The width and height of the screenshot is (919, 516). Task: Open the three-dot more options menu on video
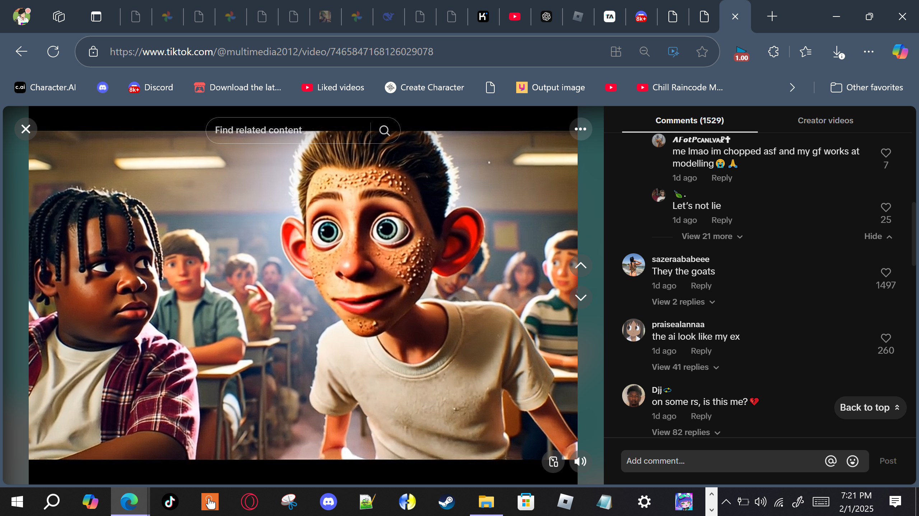click(580, 129)
